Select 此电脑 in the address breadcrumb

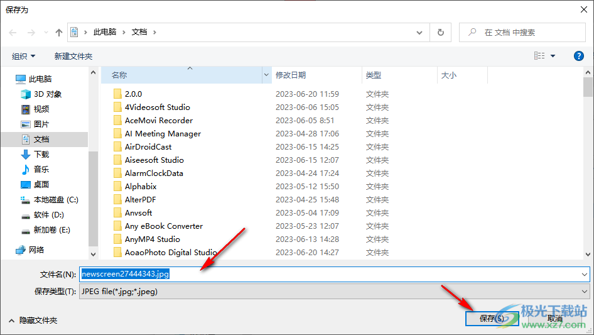tap(105, 32)
